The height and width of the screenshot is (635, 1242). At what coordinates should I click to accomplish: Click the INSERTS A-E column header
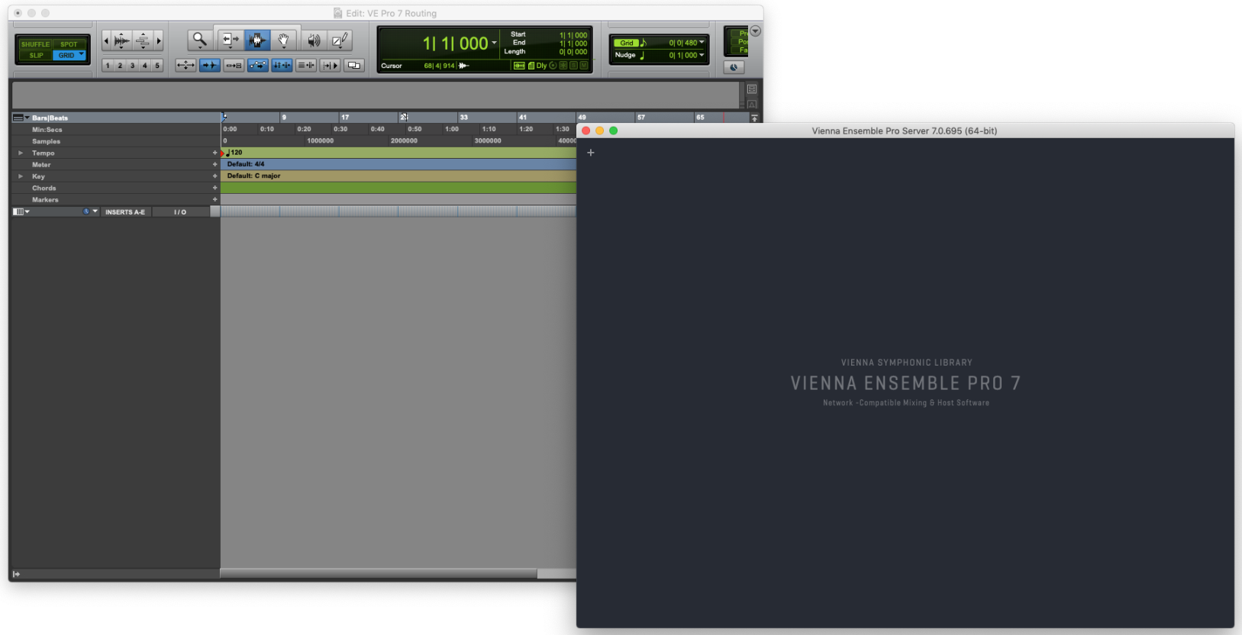(x=125, y=212)
